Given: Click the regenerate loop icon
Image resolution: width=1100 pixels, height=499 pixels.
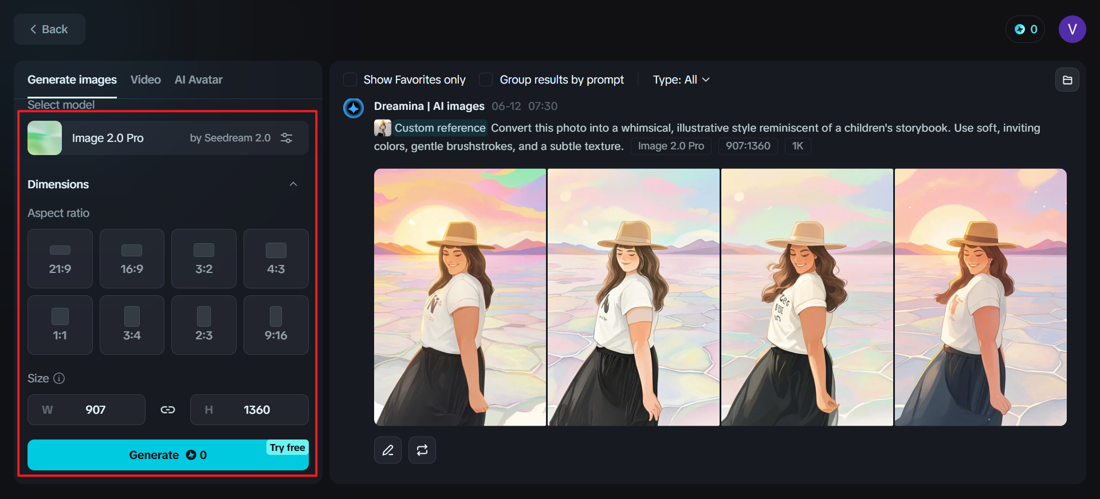Looking at the screenshot, I should 422,450.
